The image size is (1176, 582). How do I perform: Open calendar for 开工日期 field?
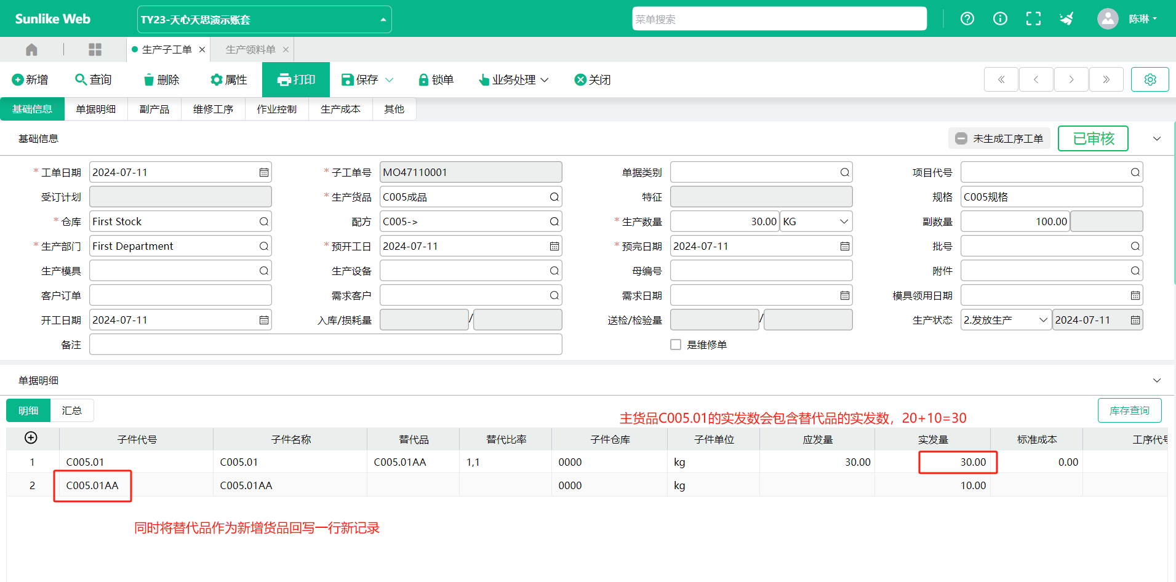(264, 320)
